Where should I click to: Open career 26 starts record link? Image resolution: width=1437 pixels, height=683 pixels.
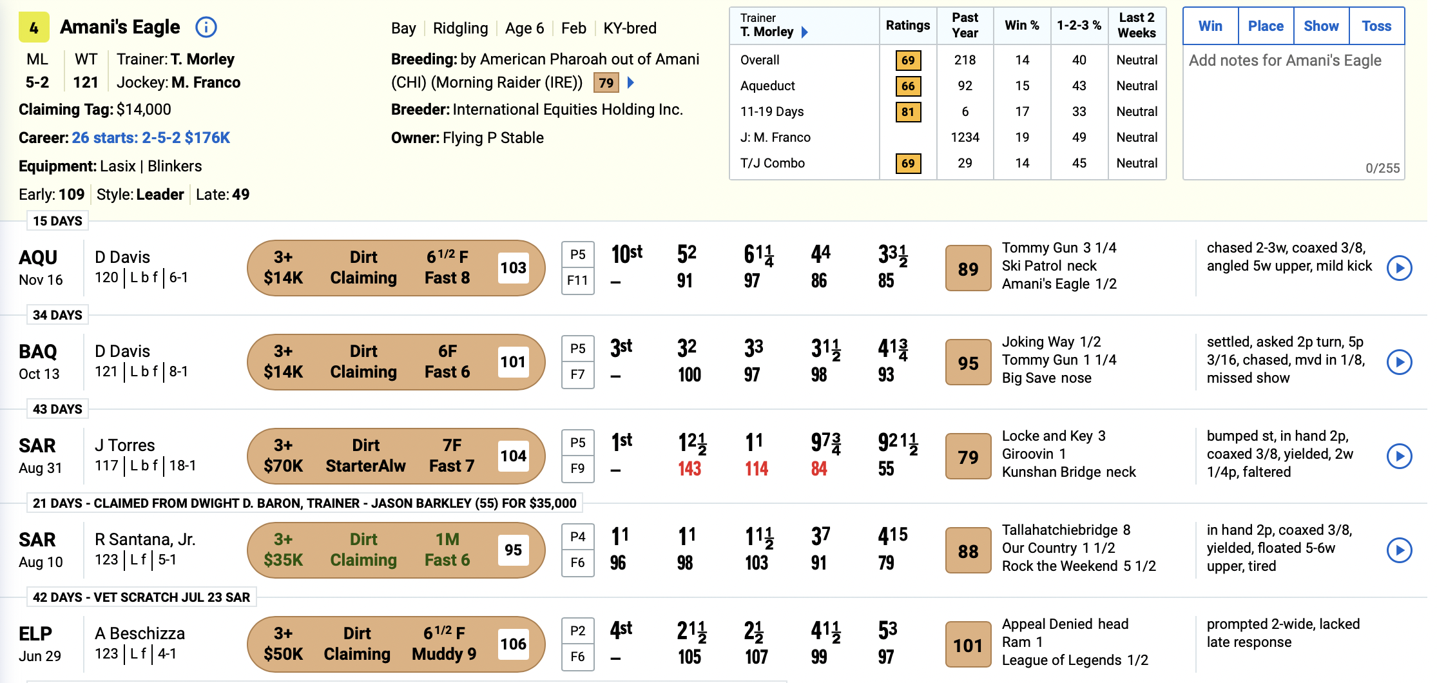click(151, 138)
